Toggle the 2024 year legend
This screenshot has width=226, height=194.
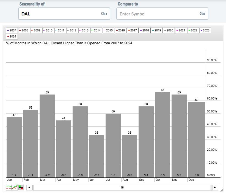(12, 36)
